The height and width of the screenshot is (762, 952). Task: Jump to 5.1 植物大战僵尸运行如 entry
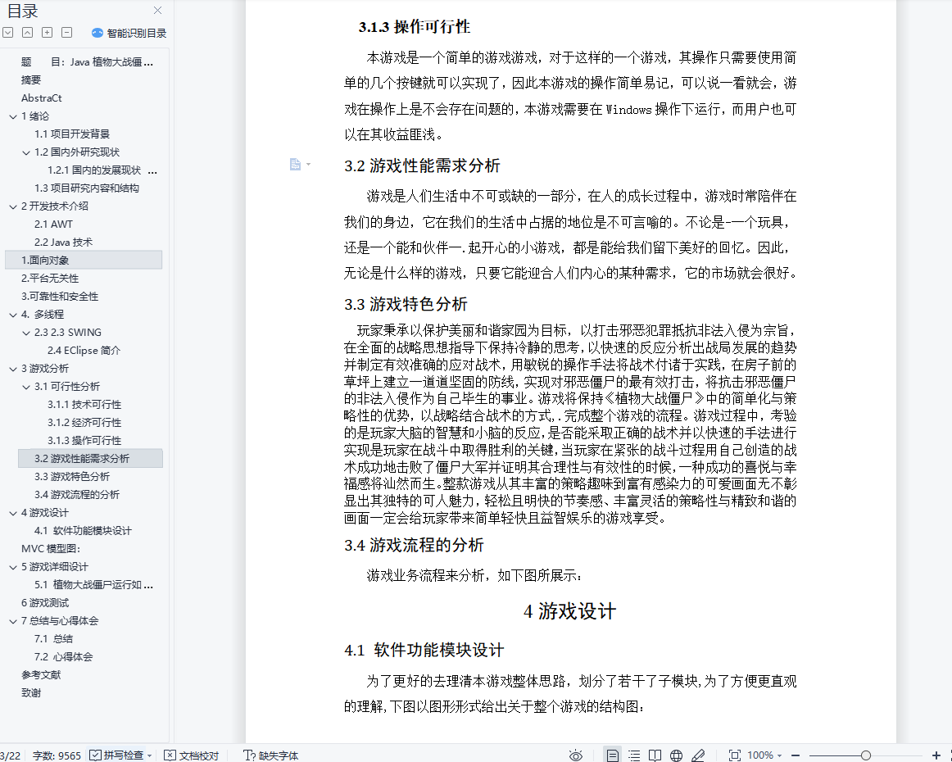tap(93, 585)
